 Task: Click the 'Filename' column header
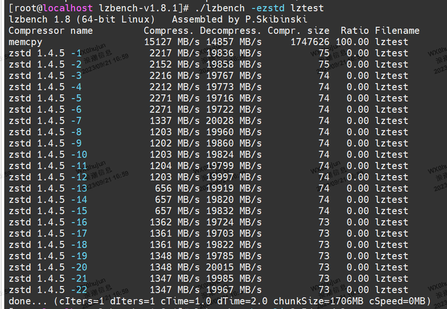(397, 31)
